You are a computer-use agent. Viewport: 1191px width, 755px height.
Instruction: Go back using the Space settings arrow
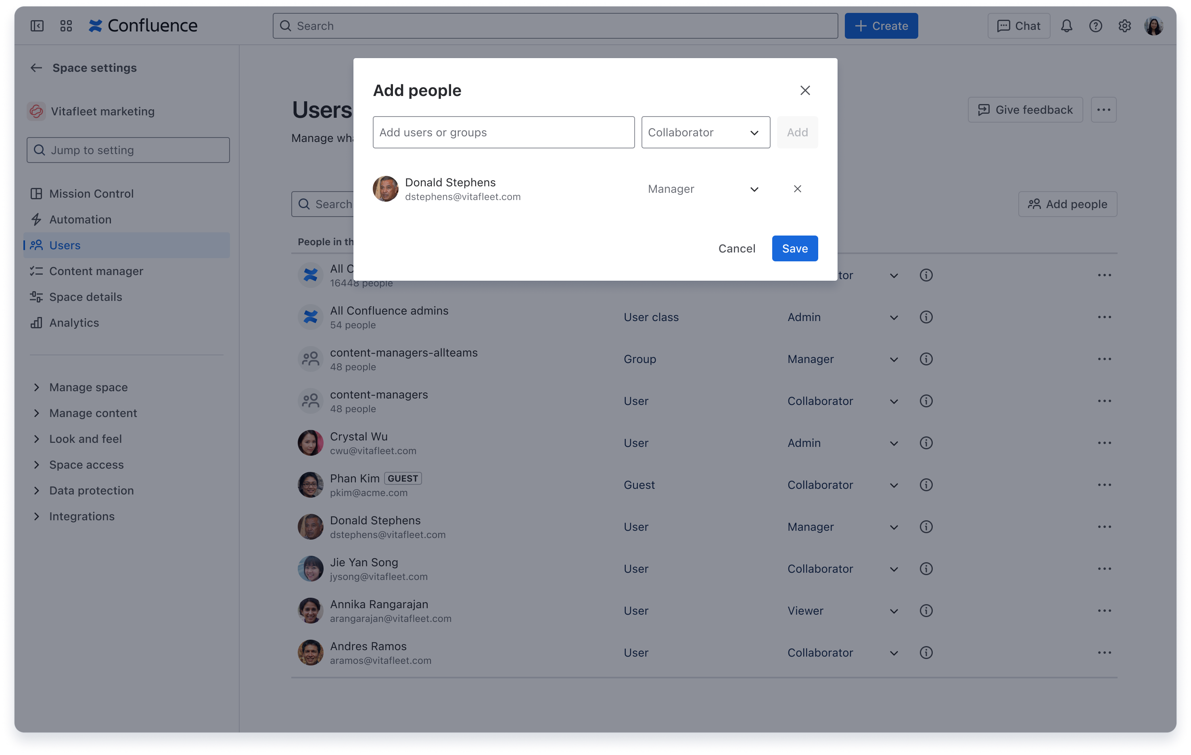(36, 68)
